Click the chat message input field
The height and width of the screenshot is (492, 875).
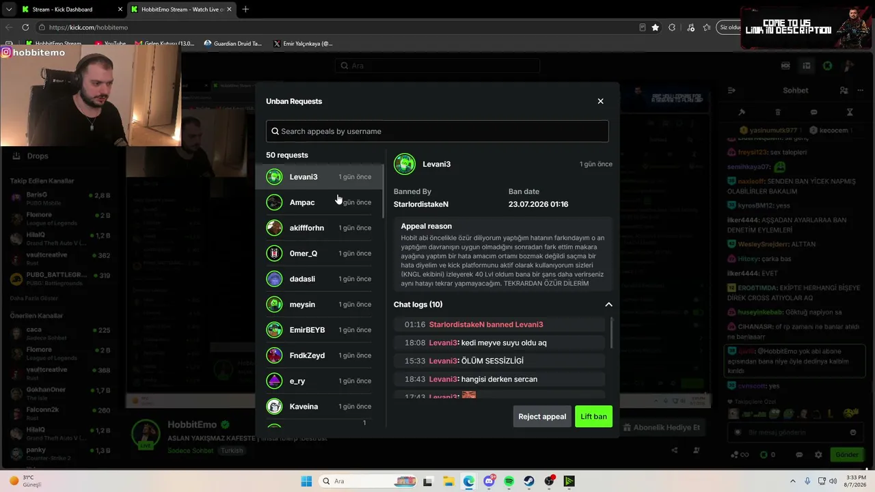click(x=794, y=433)
